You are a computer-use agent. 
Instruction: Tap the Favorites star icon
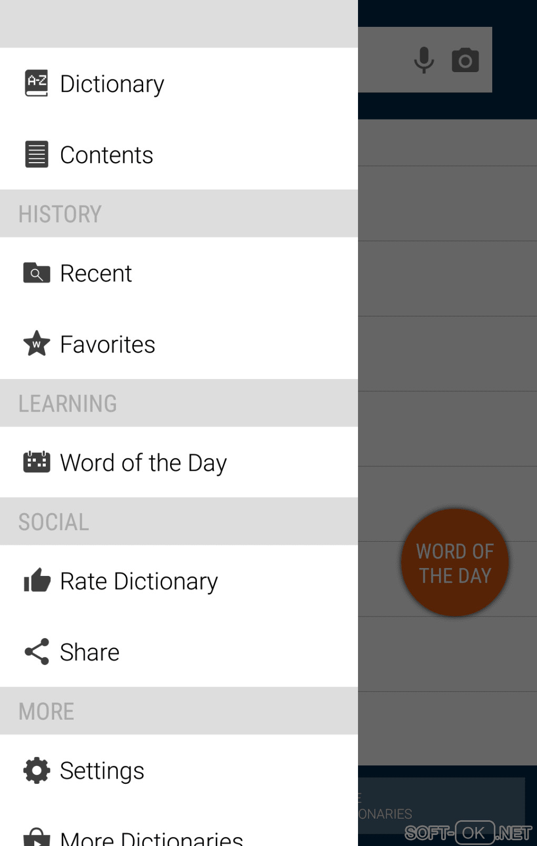(x=36, y=343)
